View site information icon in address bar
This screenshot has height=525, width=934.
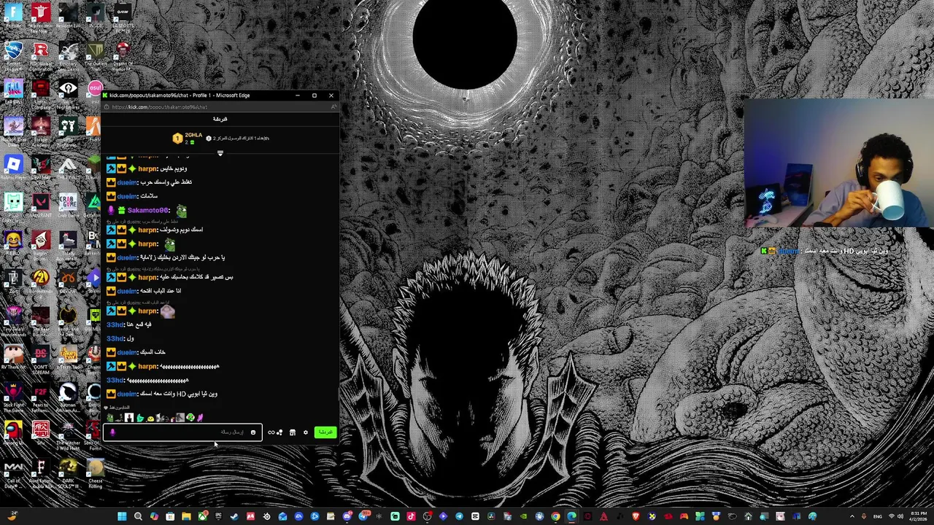[x=107, y=107]
